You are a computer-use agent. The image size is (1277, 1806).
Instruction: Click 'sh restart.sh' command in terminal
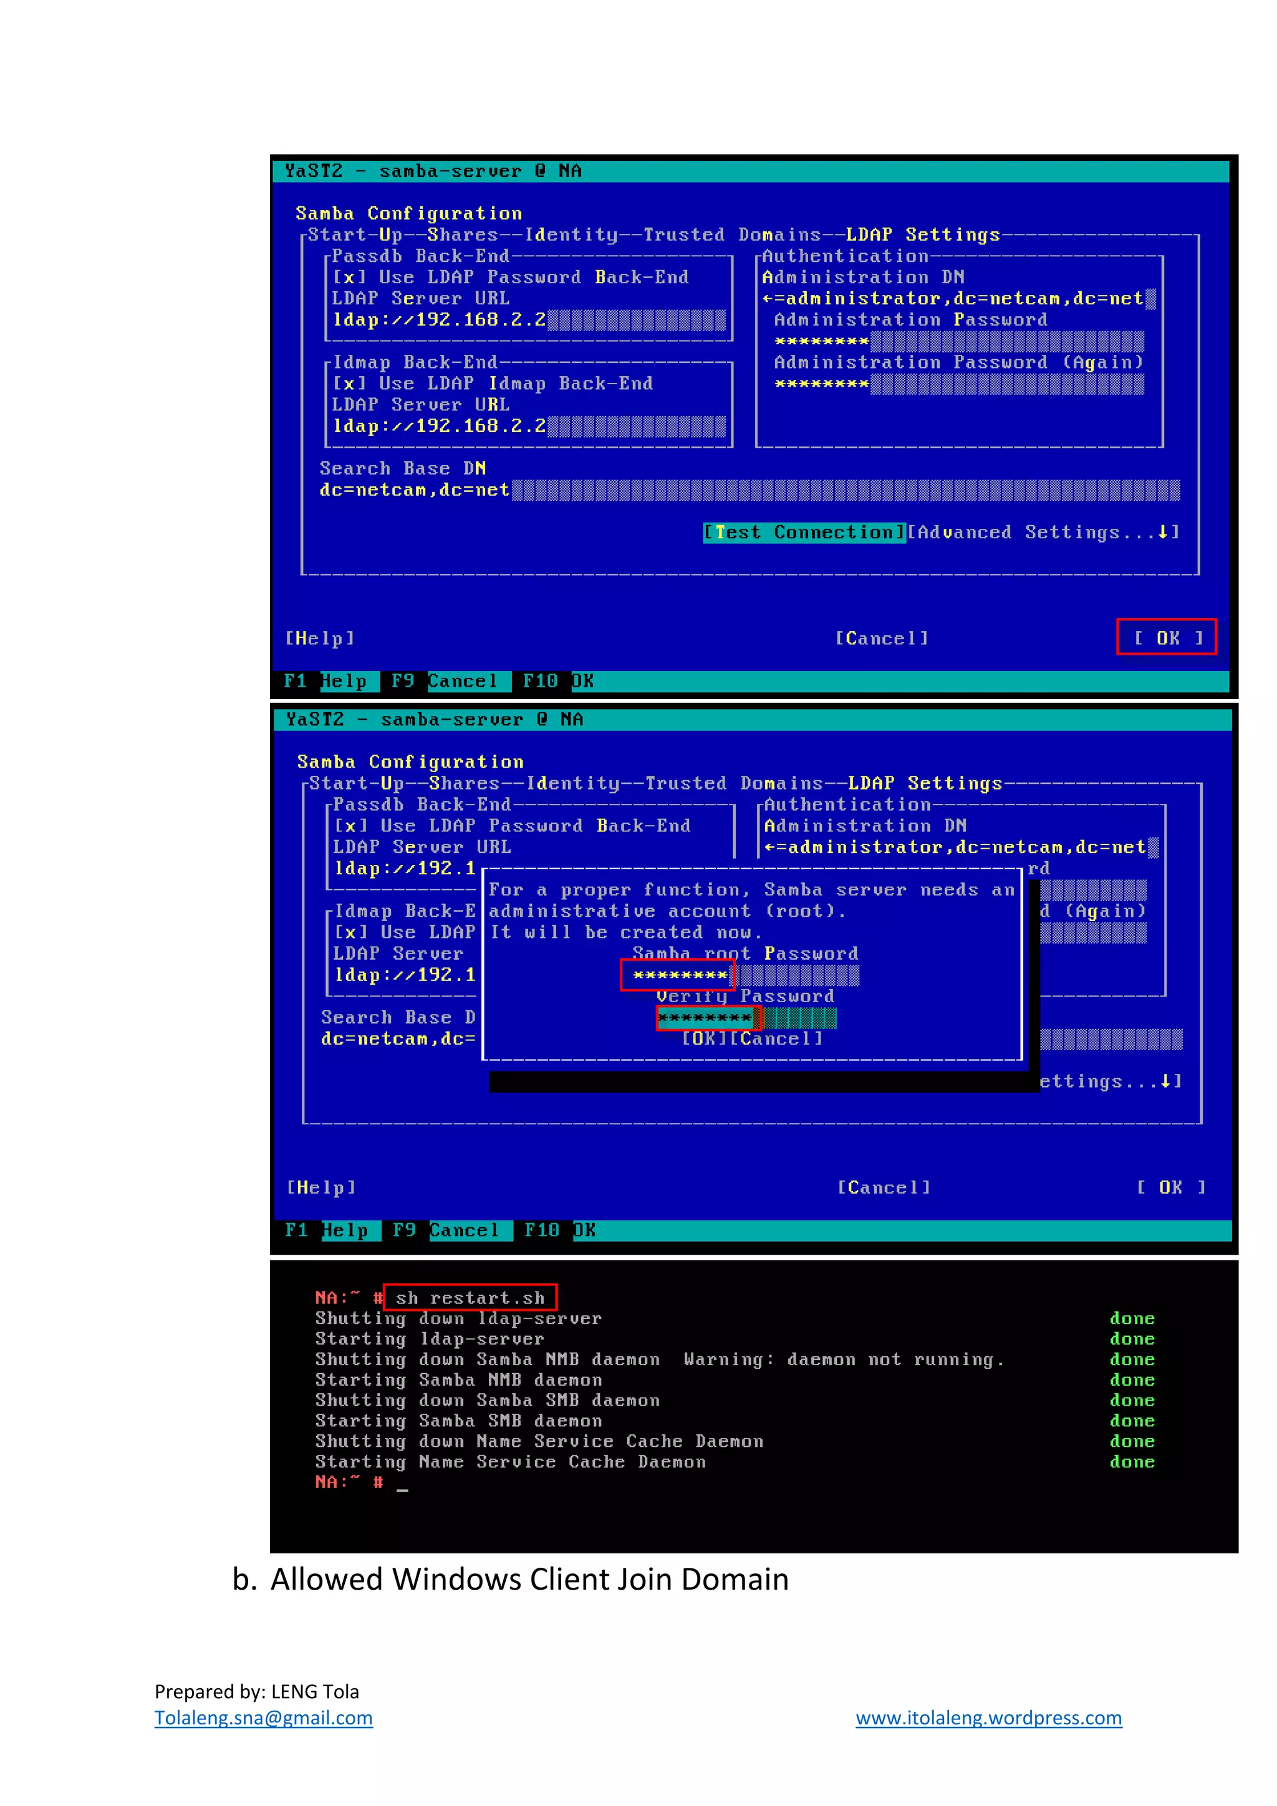[470, 1298]
